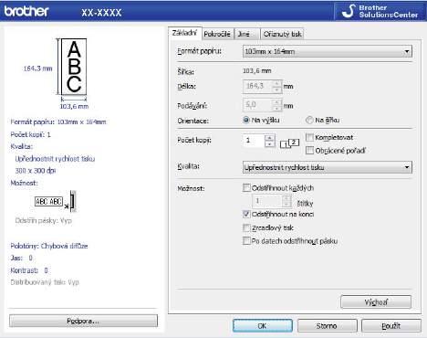The width and height of the screenshot is (427, 338).
Task: Click the brother logo in header
Action: point(26,11)
